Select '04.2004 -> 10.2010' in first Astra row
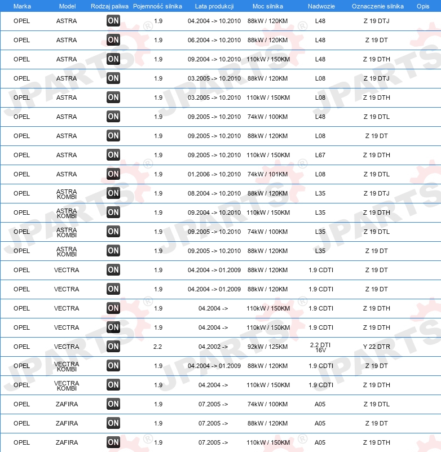The width and height of the screenshot is (441, 452). [x=214, y=21]
